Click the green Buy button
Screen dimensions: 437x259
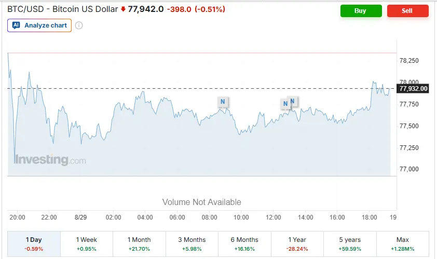pyautogui.click(x=361, y=11)
